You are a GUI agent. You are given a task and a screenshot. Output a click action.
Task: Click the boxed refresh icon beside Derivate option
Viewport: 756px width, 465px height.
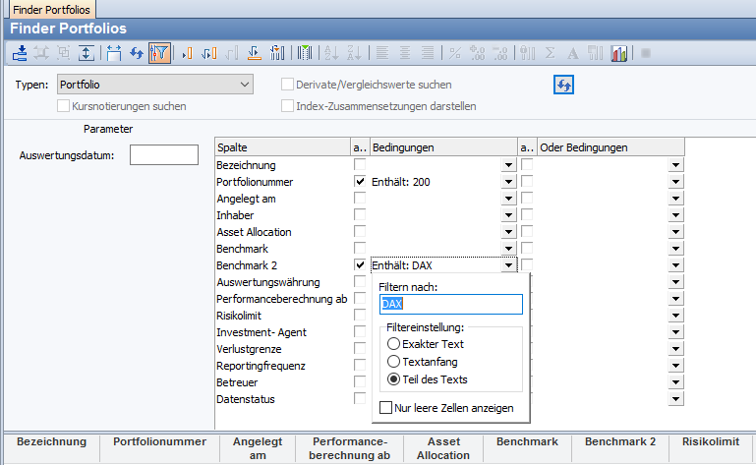point(564,86)
